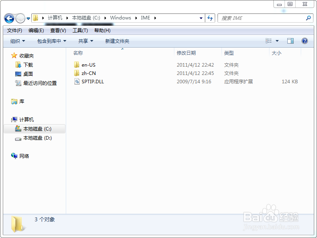Click the 下载 folder icon
Image resolution: width=317 pixels, height=238 pixels.
click(18, 65)
